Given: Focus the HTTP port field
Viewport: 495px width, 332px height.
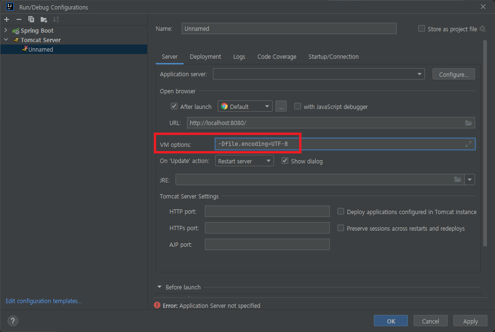Looking at the screenshot, I should tap(267, 211).
